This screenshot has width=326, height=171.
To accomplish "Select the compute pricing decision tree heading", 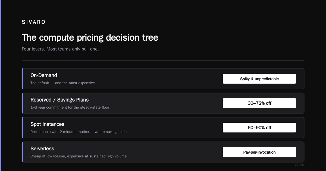I will click(x=90, y=37).
